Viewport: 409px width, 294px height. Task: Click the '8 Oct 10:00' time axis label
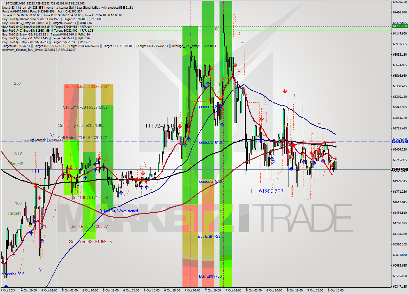click(x=274, y=290)
